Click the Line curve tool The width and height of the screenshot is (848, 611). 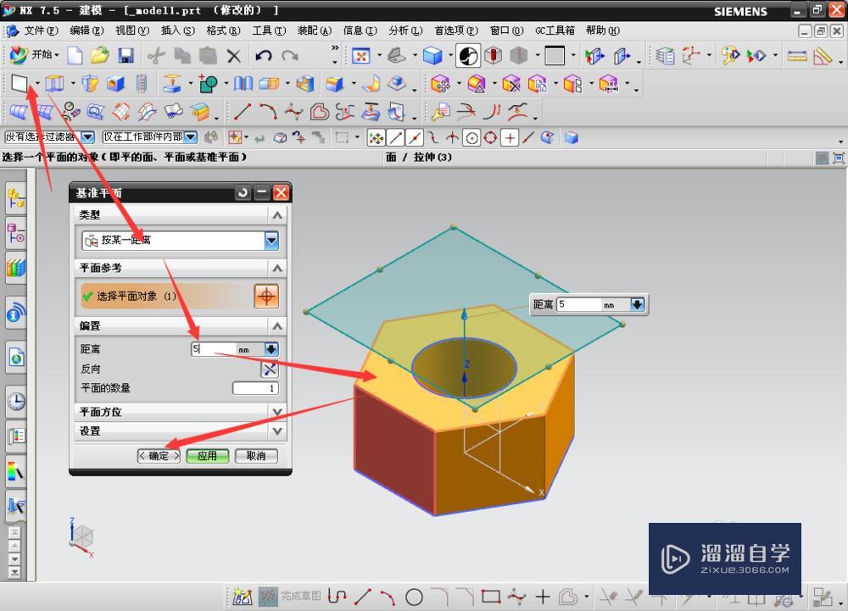click(242, 111)
